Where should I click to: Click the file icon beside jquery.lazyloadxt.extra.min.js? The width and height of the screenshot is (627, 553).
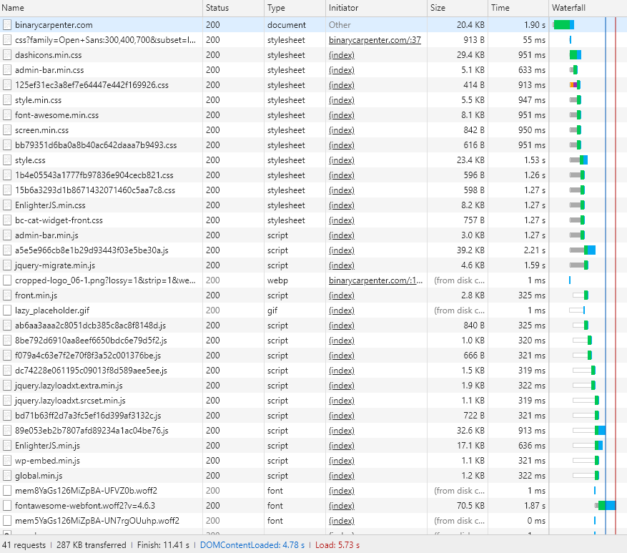(x=7, y=386)
